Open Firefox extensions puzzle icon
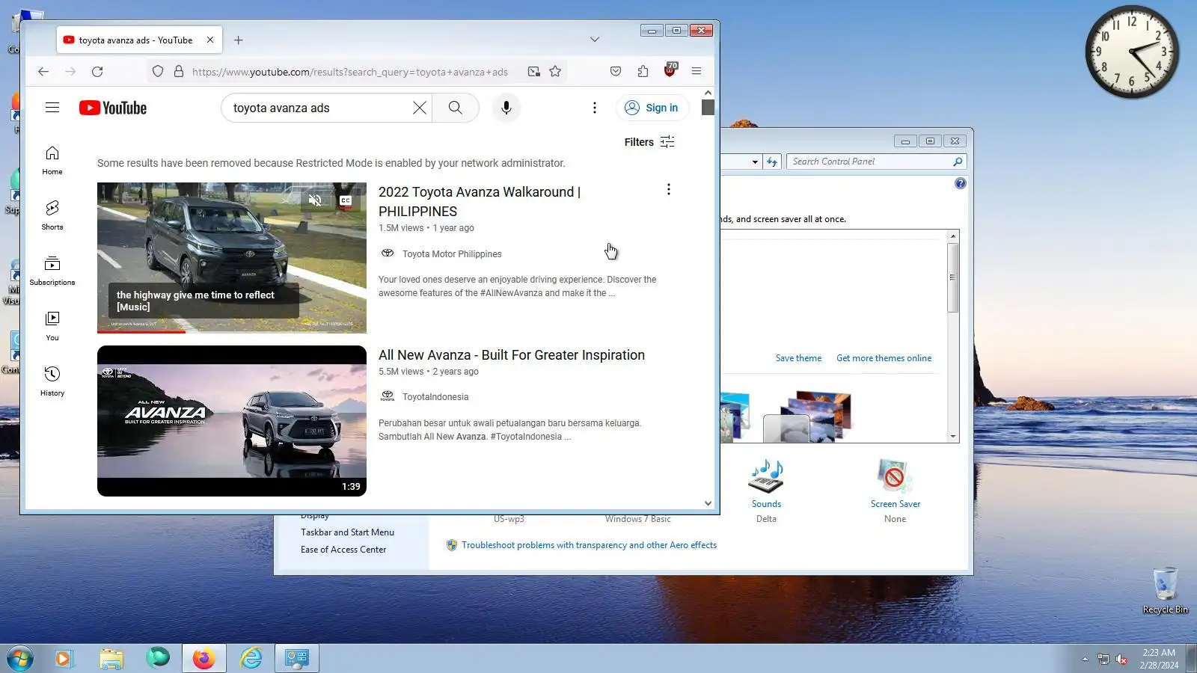 coord(643,72)
